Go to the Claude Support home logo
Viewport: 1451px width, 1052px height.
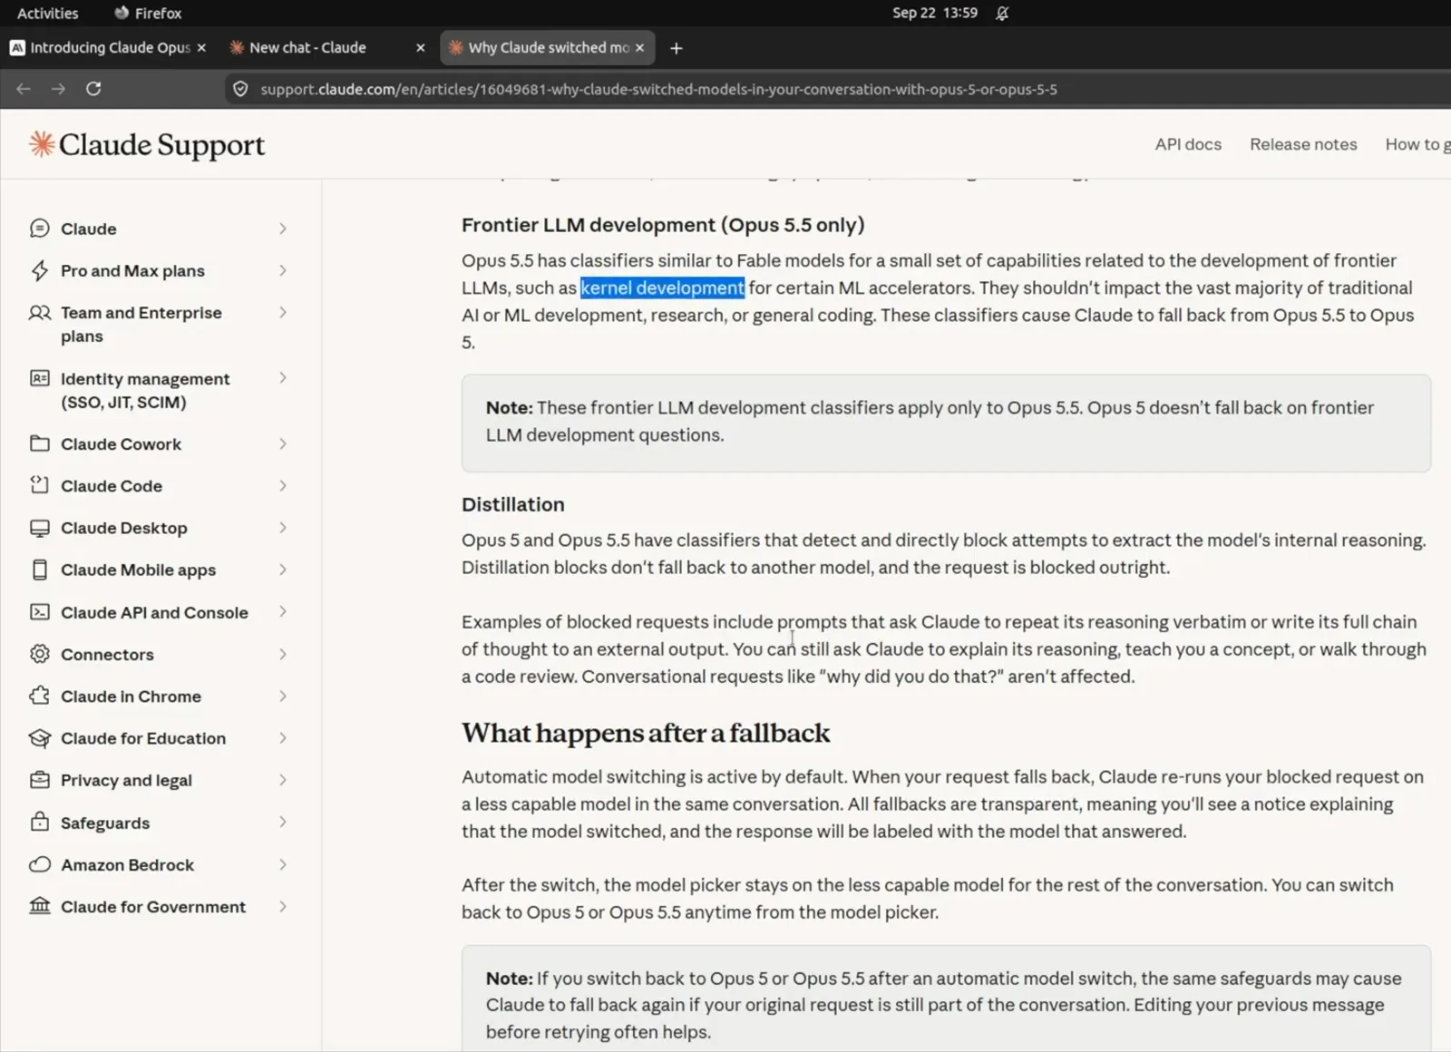click(x=146, y=145)
